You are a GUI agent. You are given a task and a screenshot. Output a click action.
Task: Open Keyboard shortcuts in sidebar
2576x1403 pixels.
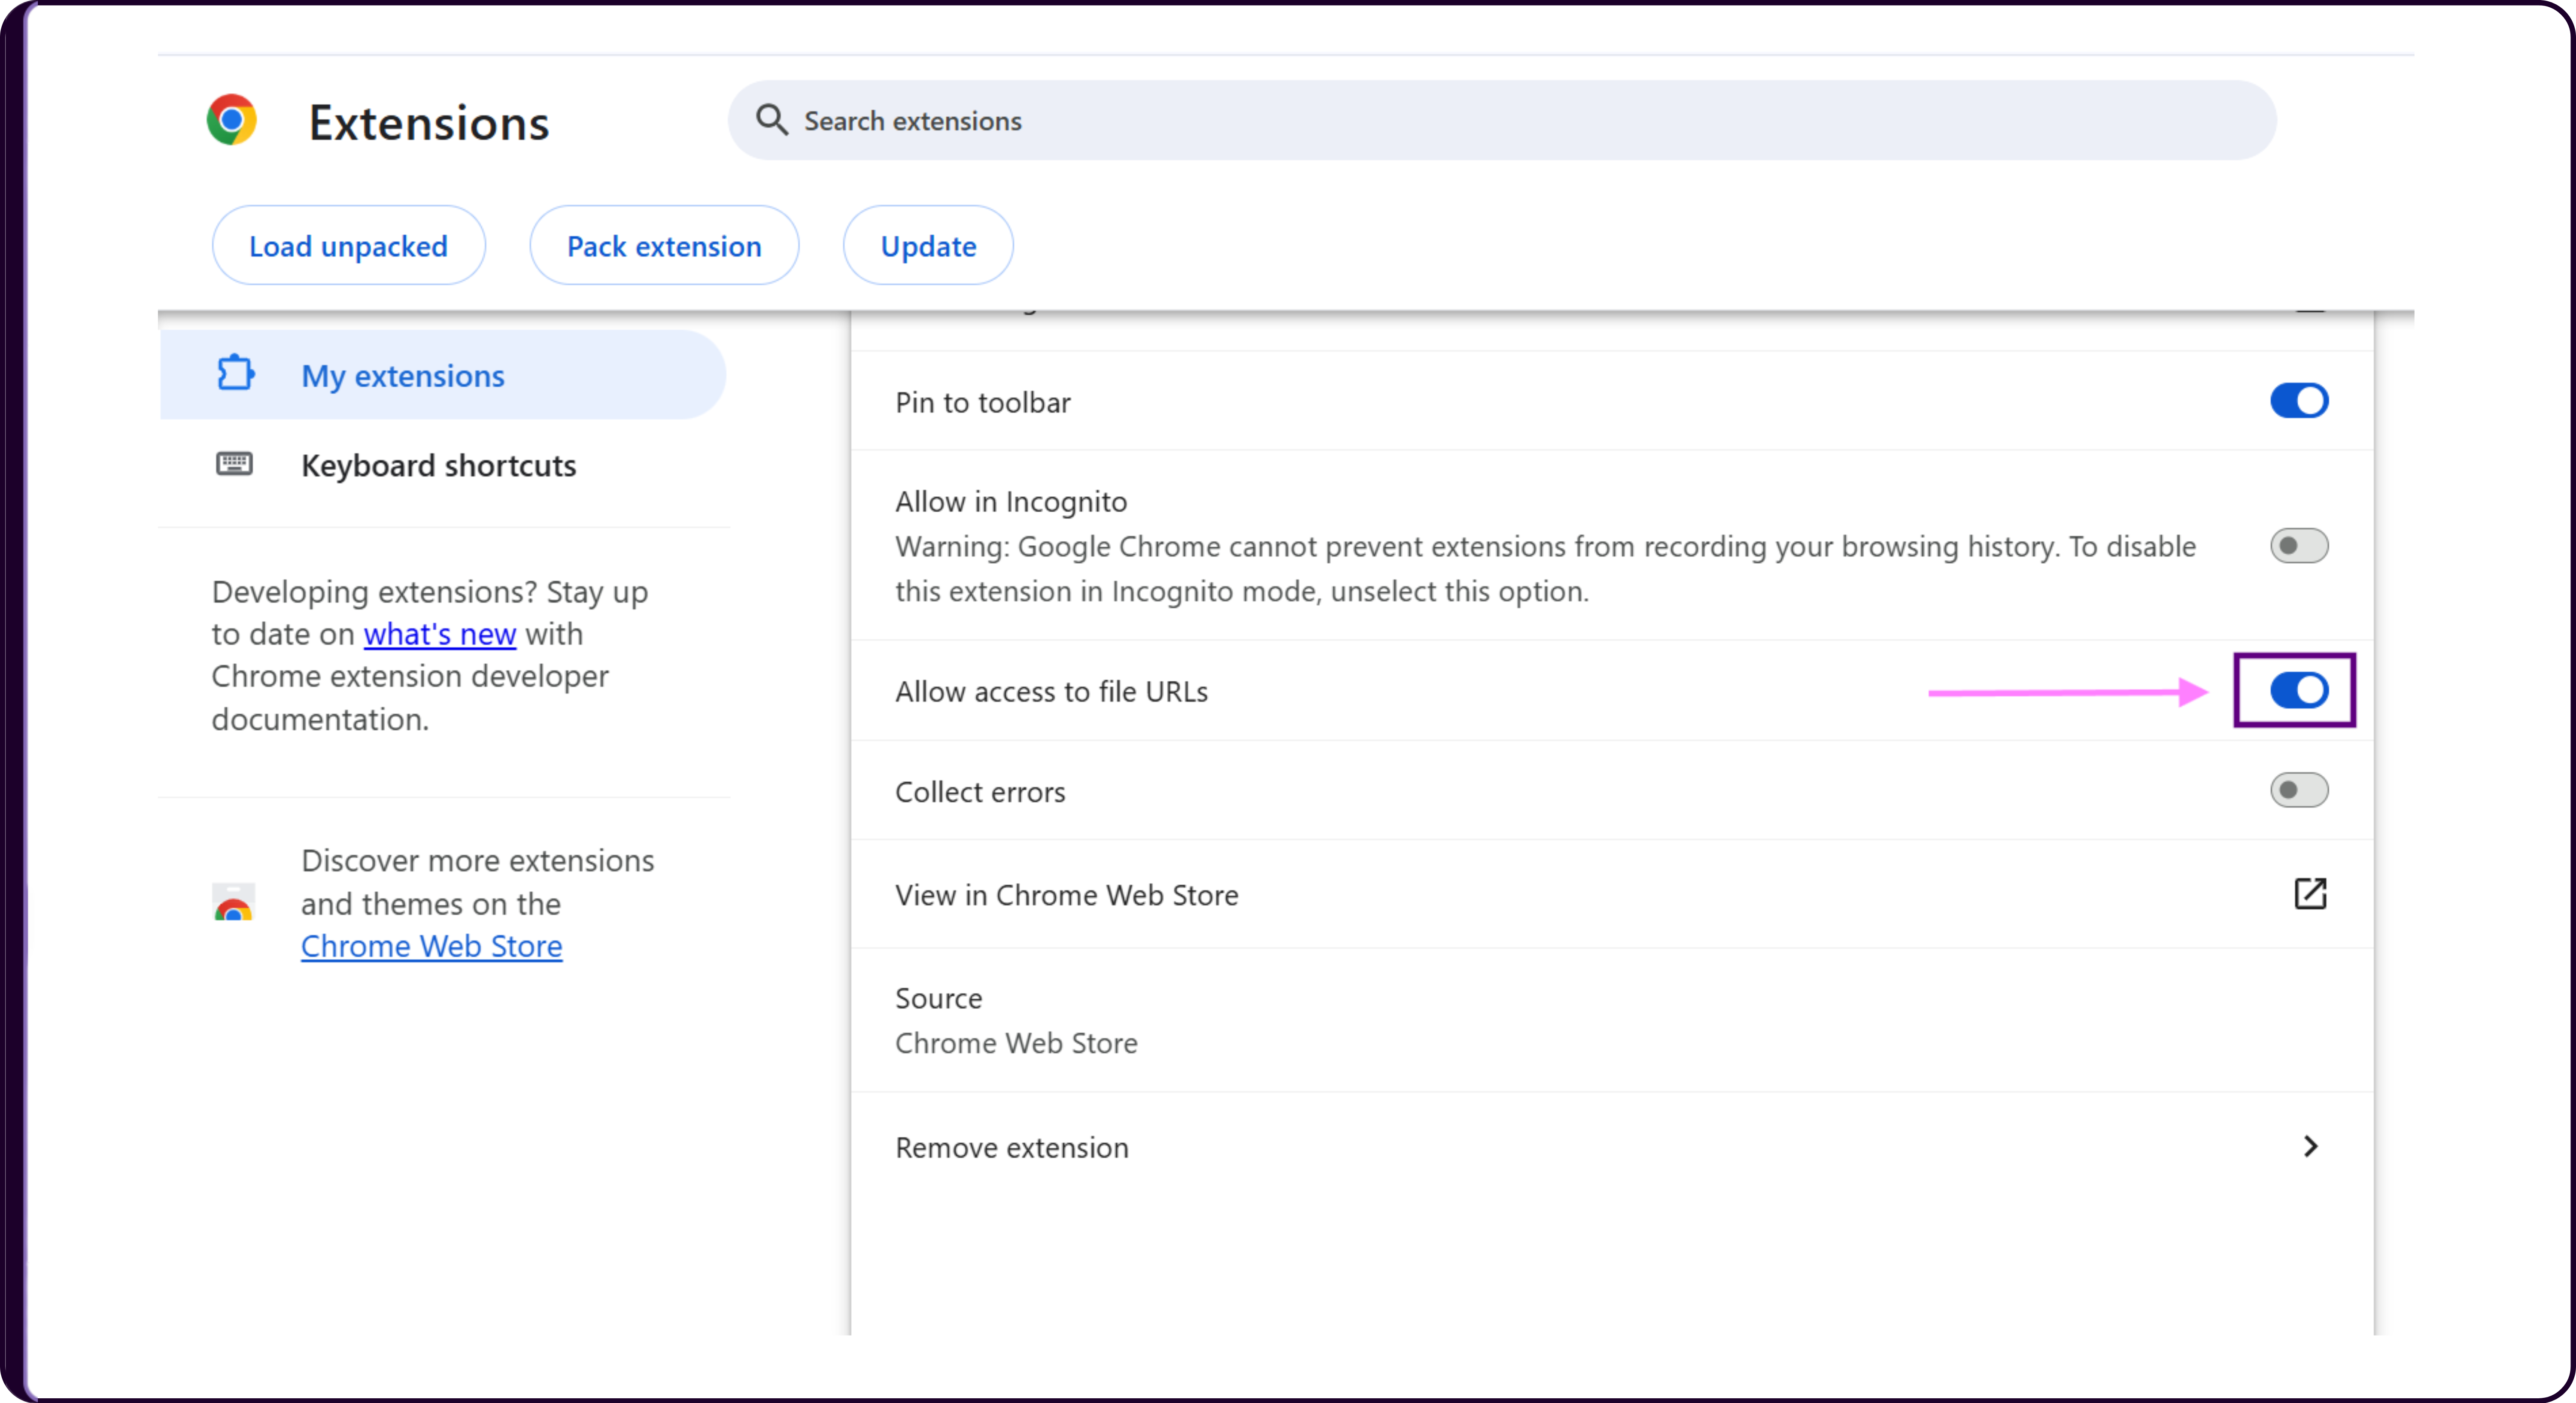tap(442, 465)
